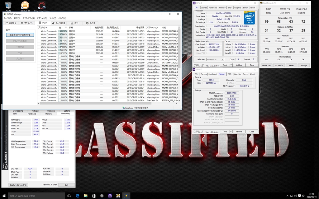Select the purple CPU-Z taskbar icon
This screenshot has height=199, width=319.
(110, 196)
